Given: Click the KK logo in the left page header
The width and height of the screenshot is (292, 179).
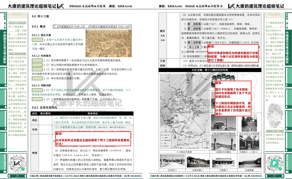Looking at the screenshot, I should (x=60, y=6).
